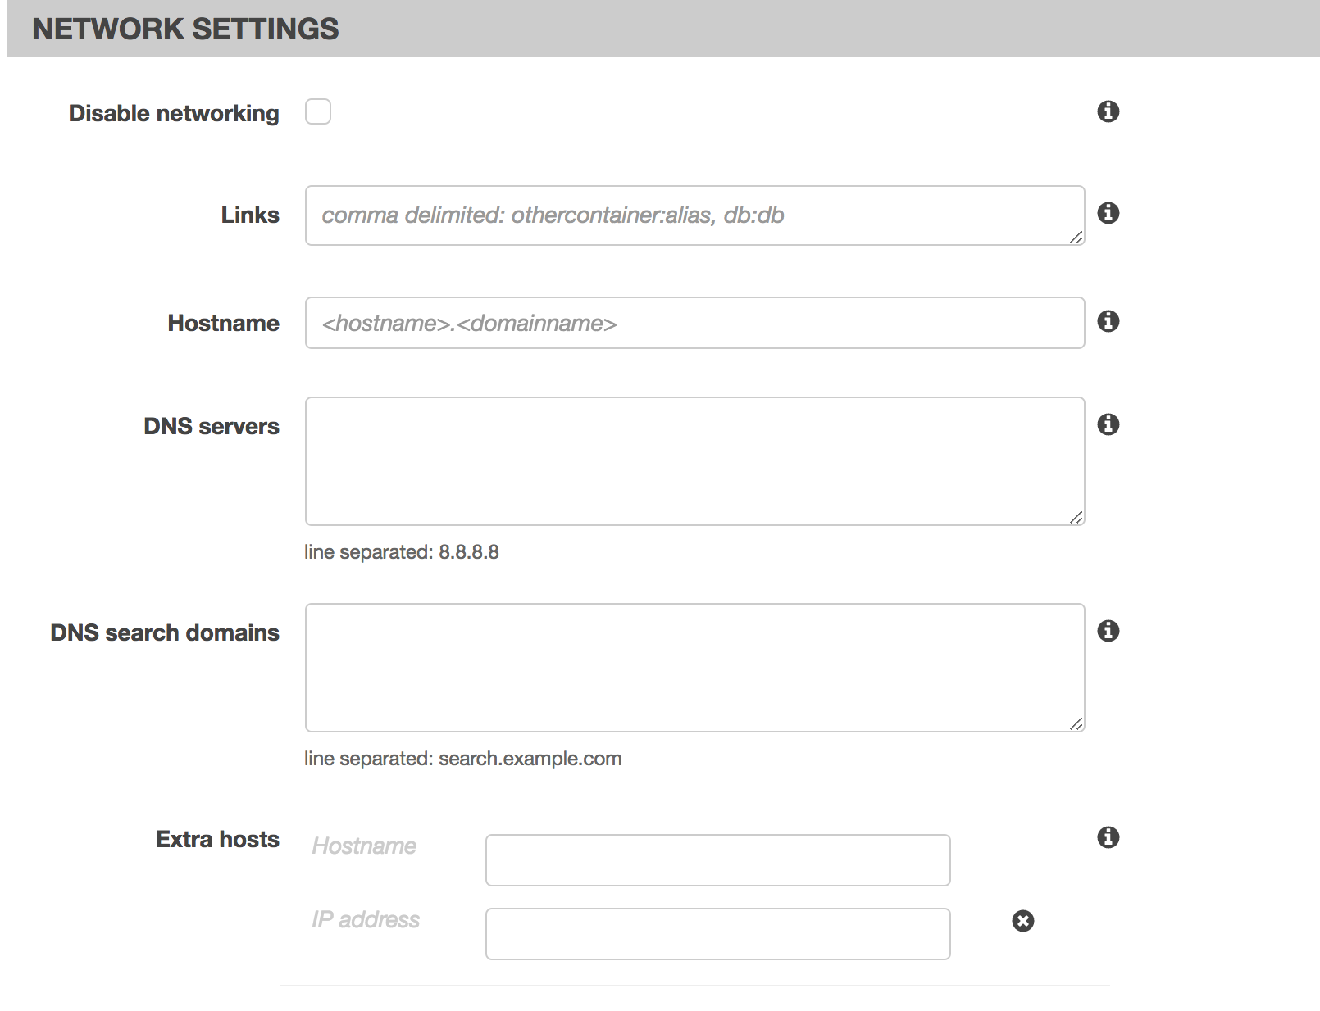Grab the Links field resize handle
The width and height of the screenshot is (1320, 1011).
point(1076,238)
